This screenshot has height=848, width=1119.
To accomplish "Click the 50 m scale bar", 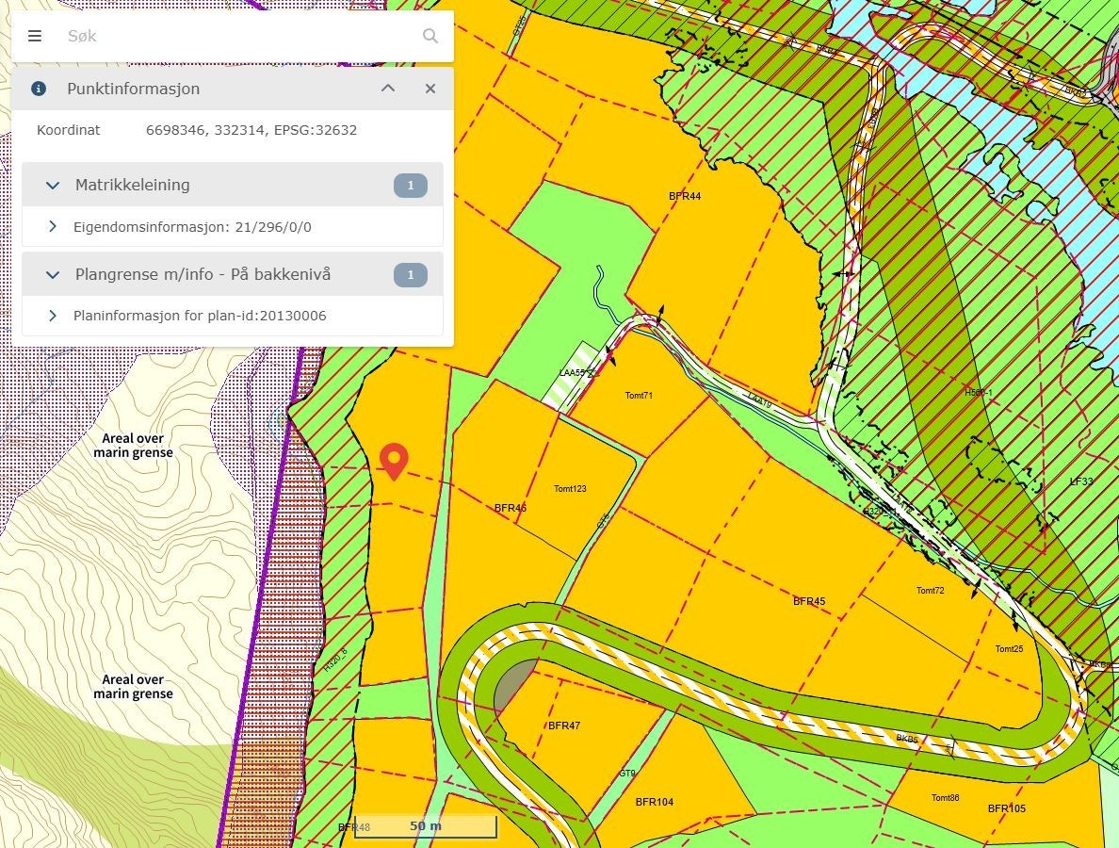I will [x=426, y=826].
